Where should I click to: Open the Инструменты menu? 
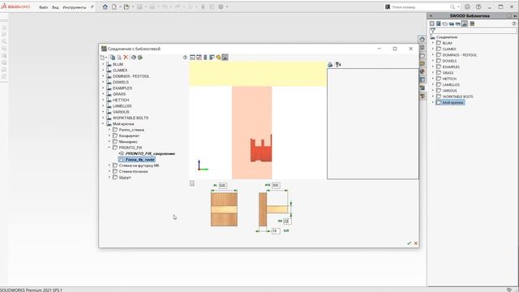coord(75,7)
